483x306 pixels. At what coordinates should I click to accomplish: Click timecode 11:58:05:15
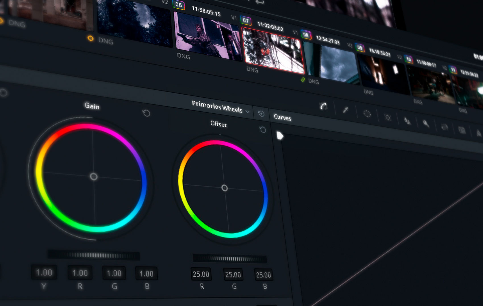(x=206, y=11)
